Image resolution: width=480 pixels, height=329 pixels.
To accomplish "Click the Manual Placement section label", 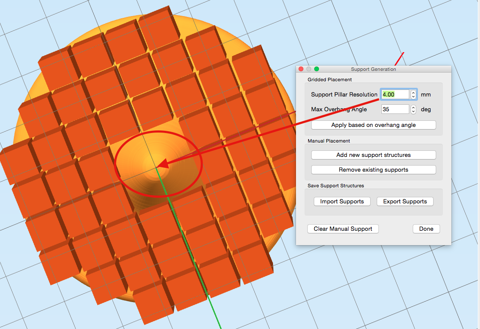I will [x=329, y=141].
